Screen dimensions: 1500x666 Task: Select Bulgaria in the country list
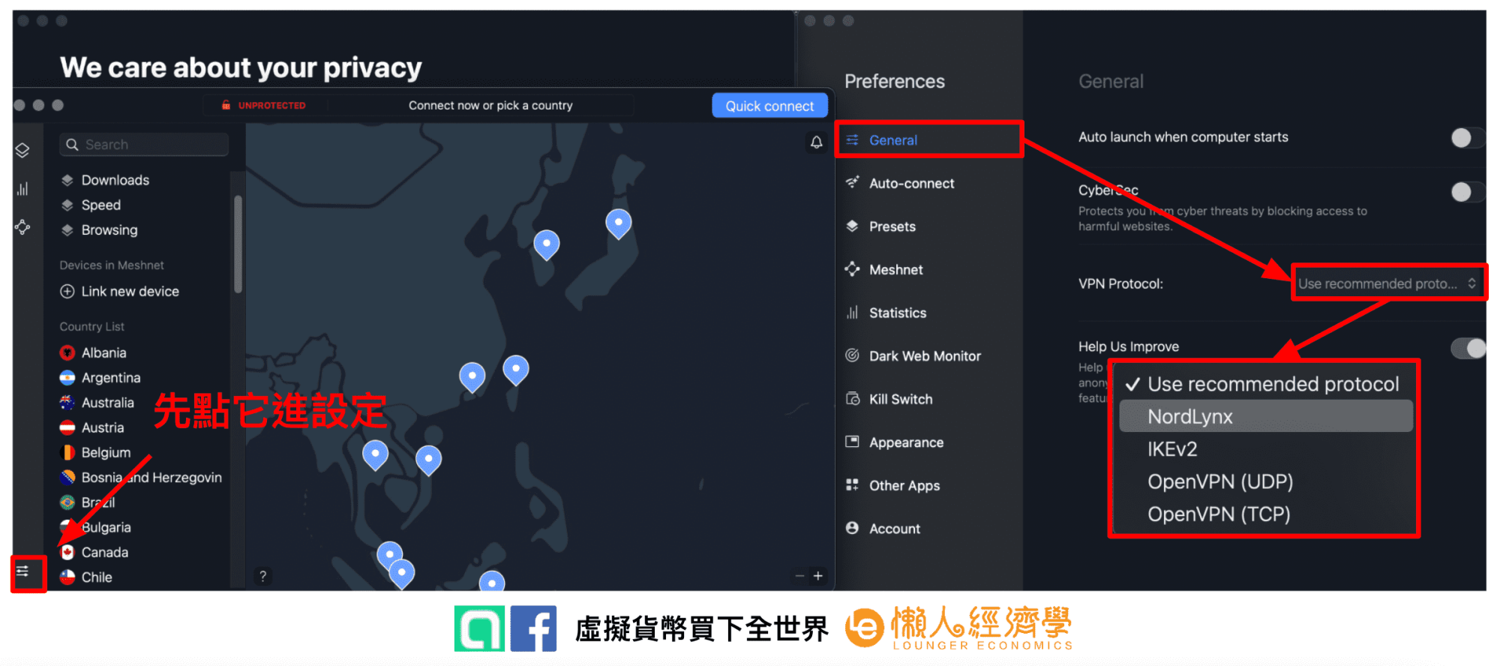coord(96,527)
